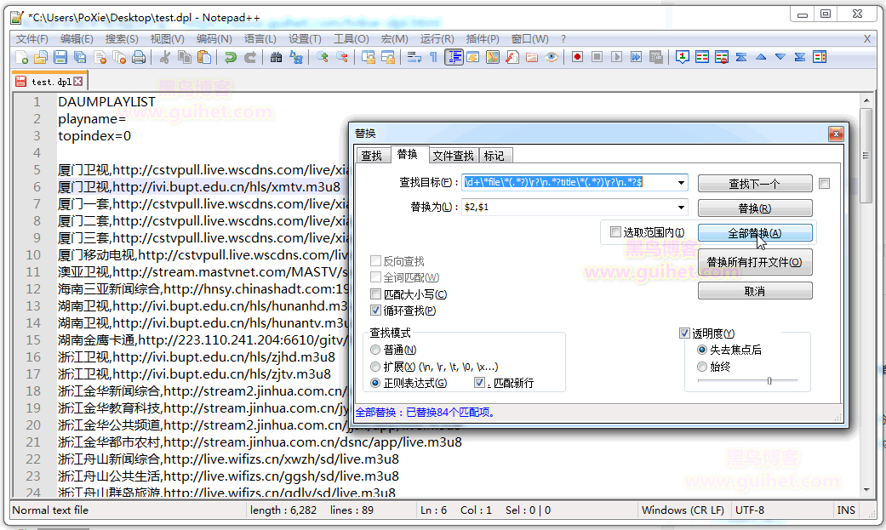Open the 插件 menu
Image resolution: width=886 pixels, height=530 pixels.
click(483, 39)
